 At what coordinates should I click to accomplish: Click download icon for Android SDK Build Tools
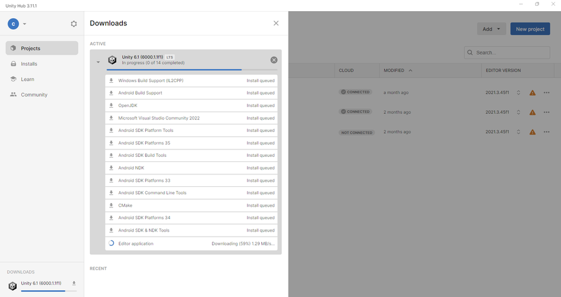[112, 155]
